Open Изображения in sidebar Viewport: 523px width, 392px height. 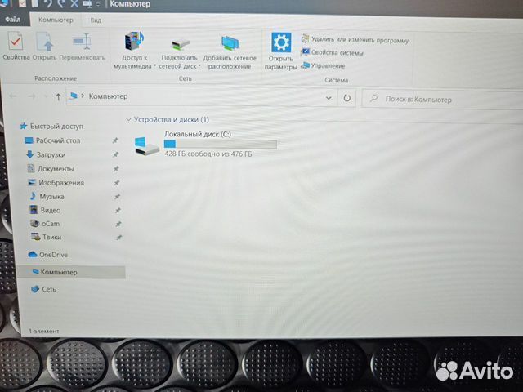click(56, 183)
